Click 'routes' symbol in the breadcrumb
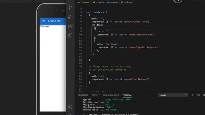 pos(114,2)
